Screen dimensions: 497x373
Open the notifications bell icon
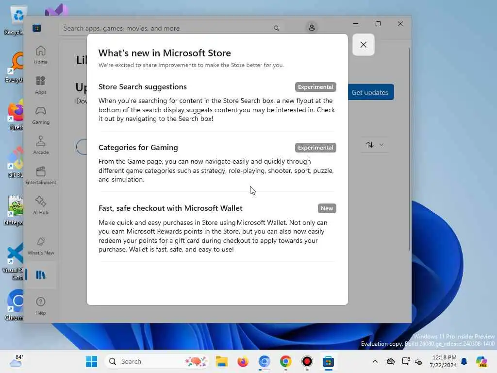tap(464, 361)
